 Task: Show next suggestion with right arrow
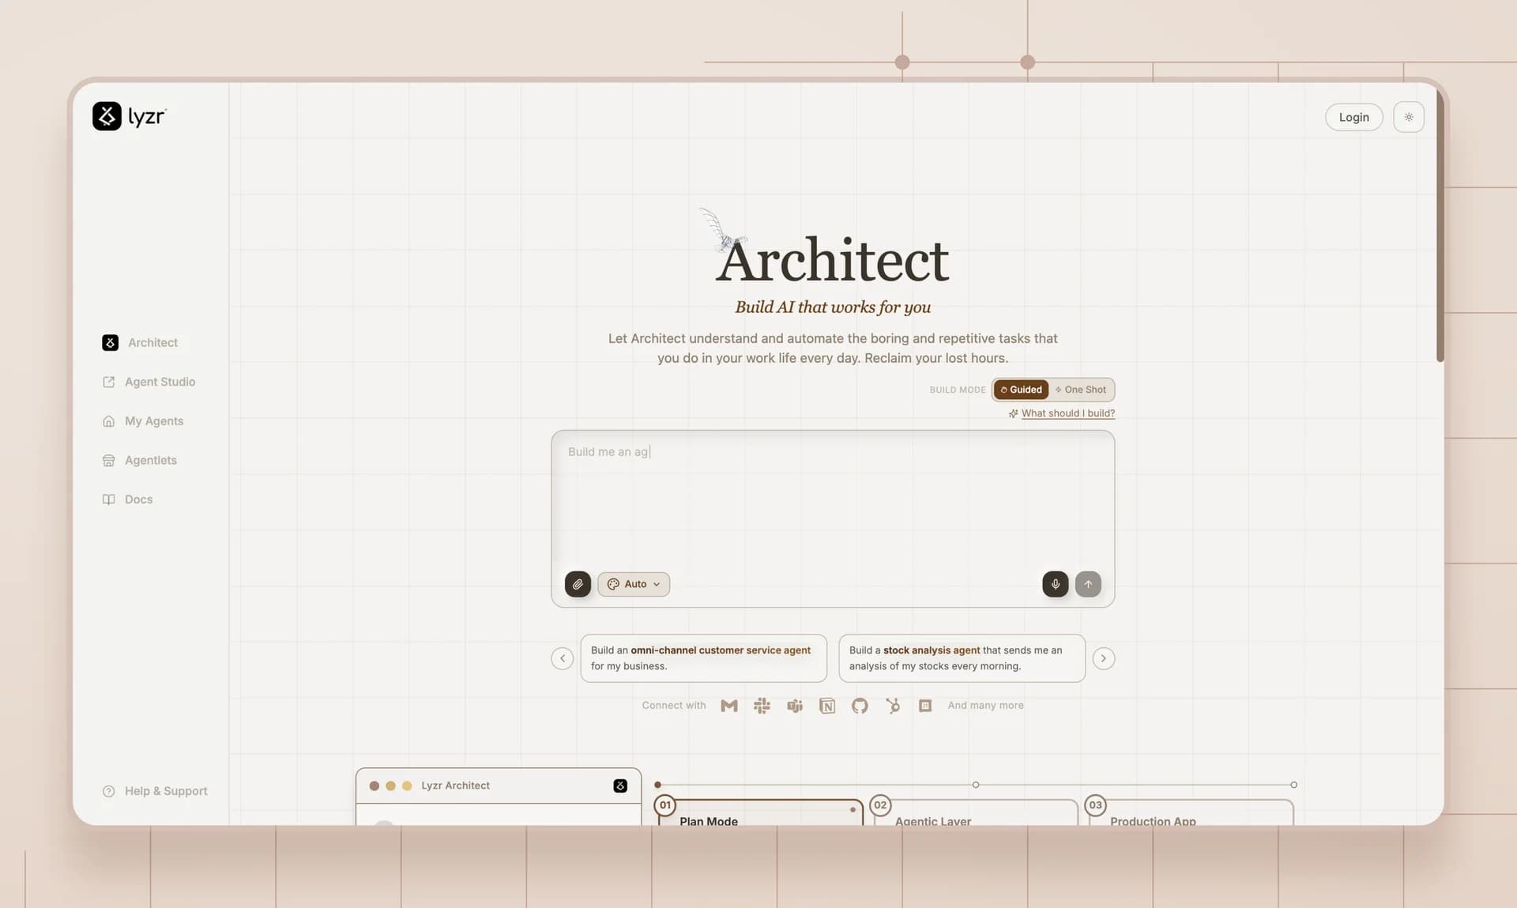1103,657
